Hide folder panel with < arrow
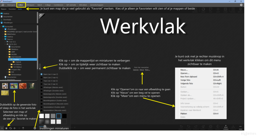 tap(40, 69)
